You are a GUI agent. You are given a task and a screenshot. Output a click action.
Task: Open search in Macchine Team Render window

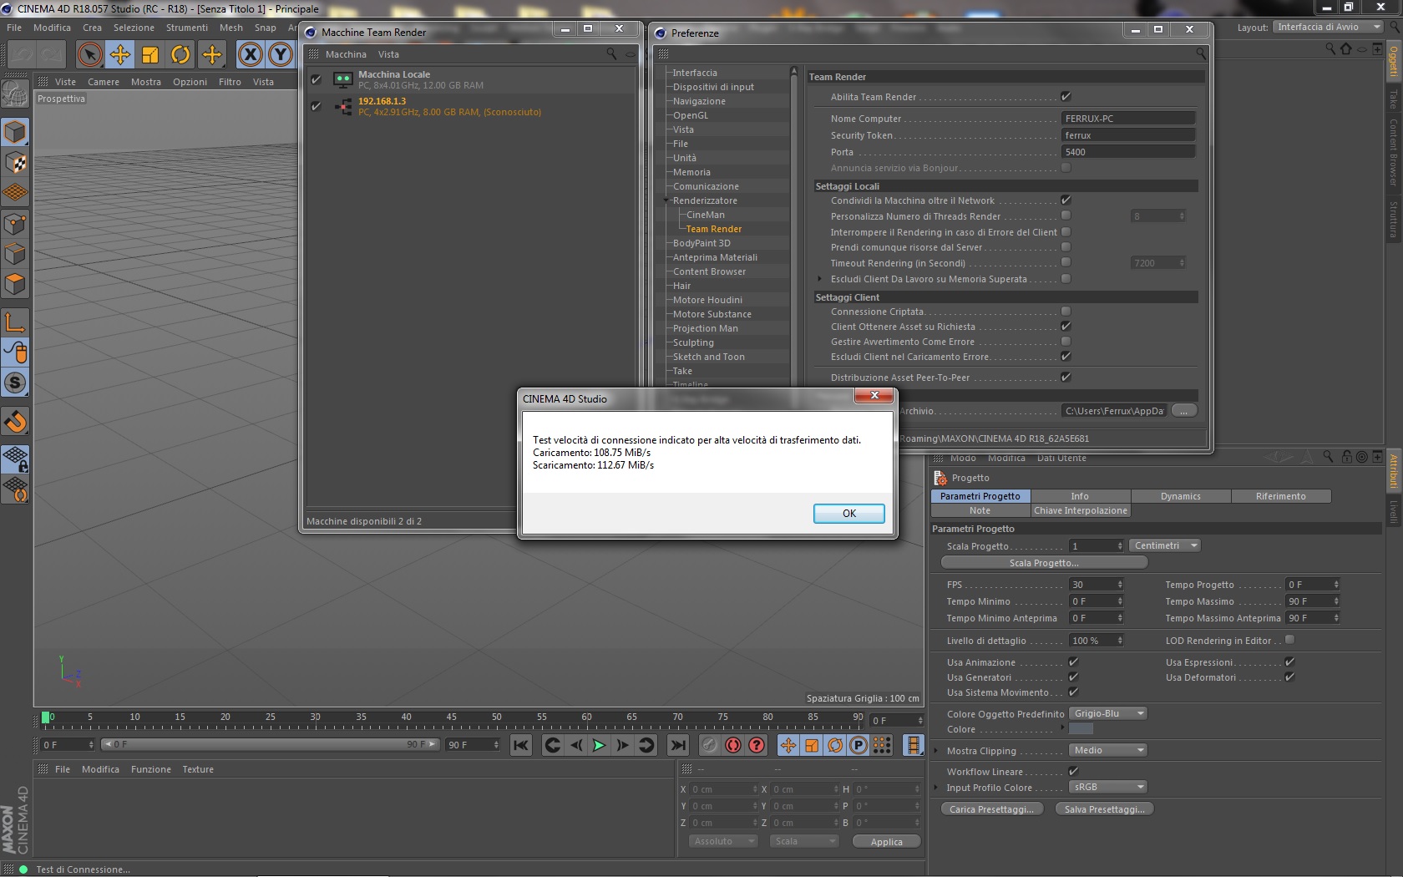(x=611, y=54)
